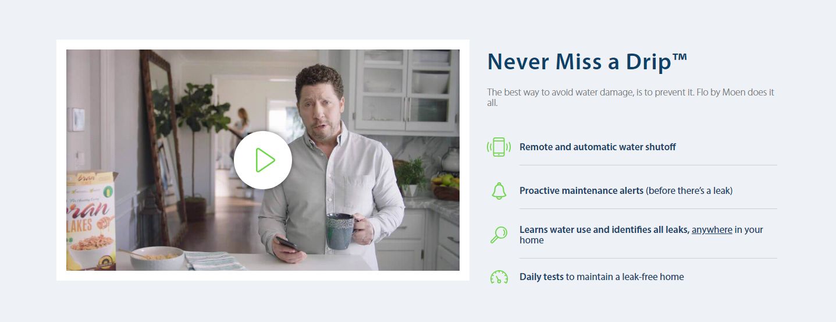Click the "(before there's a leak)" text

point(689,190)
